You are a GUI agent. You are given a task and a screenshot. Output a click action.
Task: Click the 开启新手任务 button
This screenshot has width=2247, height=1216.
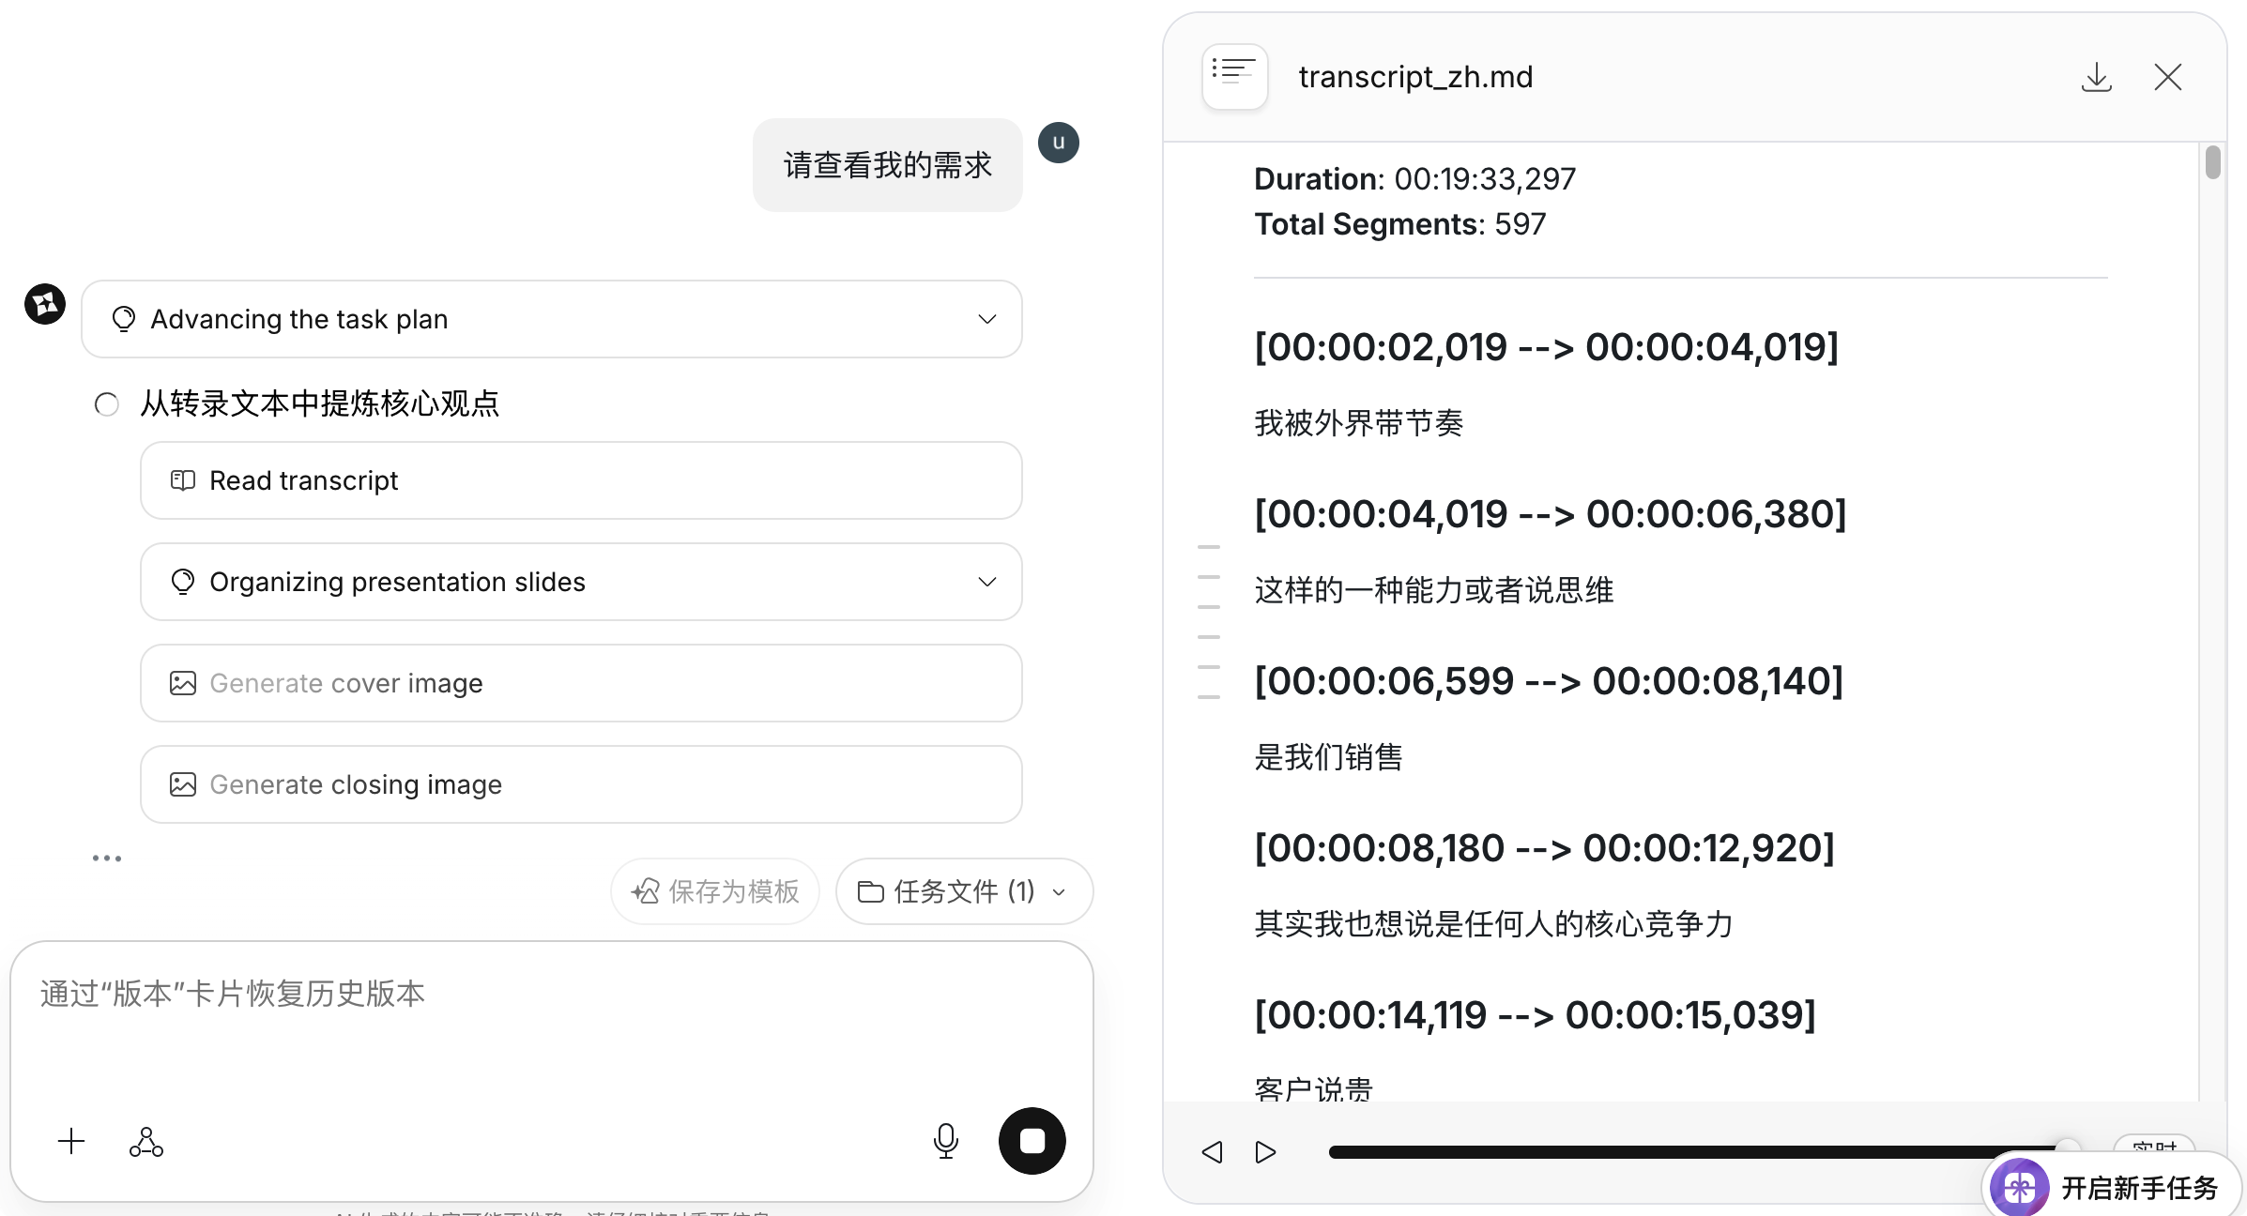[x=2138, y=1188]
